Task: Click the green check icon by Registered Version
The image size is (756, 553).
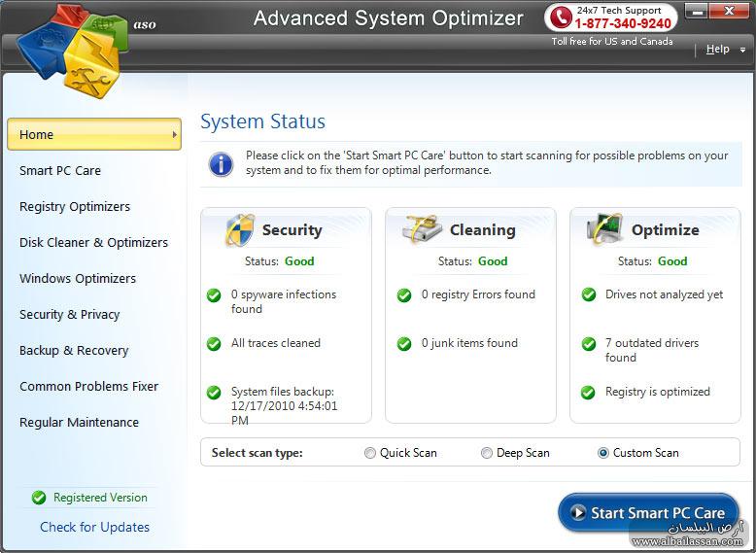Action: coord(39,498)
